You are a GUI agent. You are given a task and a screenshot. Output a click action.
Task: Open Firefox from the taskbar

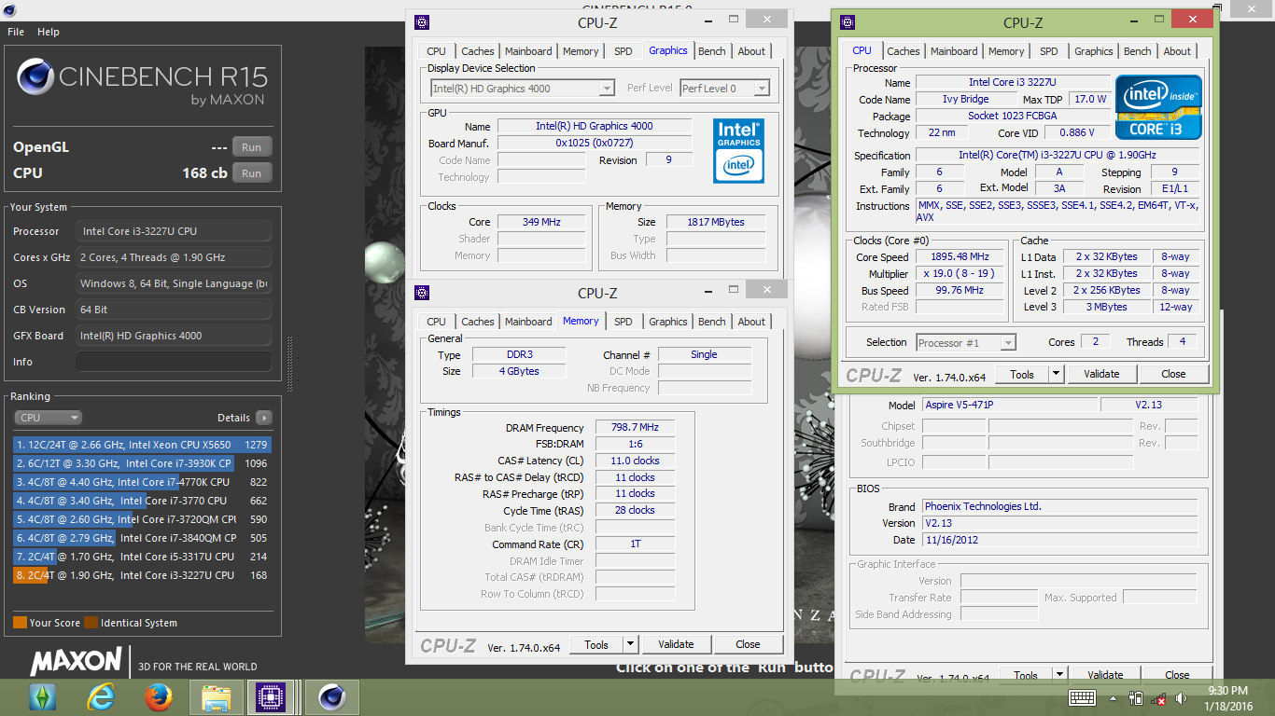click(159, 696)
